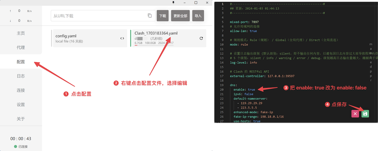Click the red cancel X icon in editor
This screenshot has height=151, width=378.
tap(355, 114)
